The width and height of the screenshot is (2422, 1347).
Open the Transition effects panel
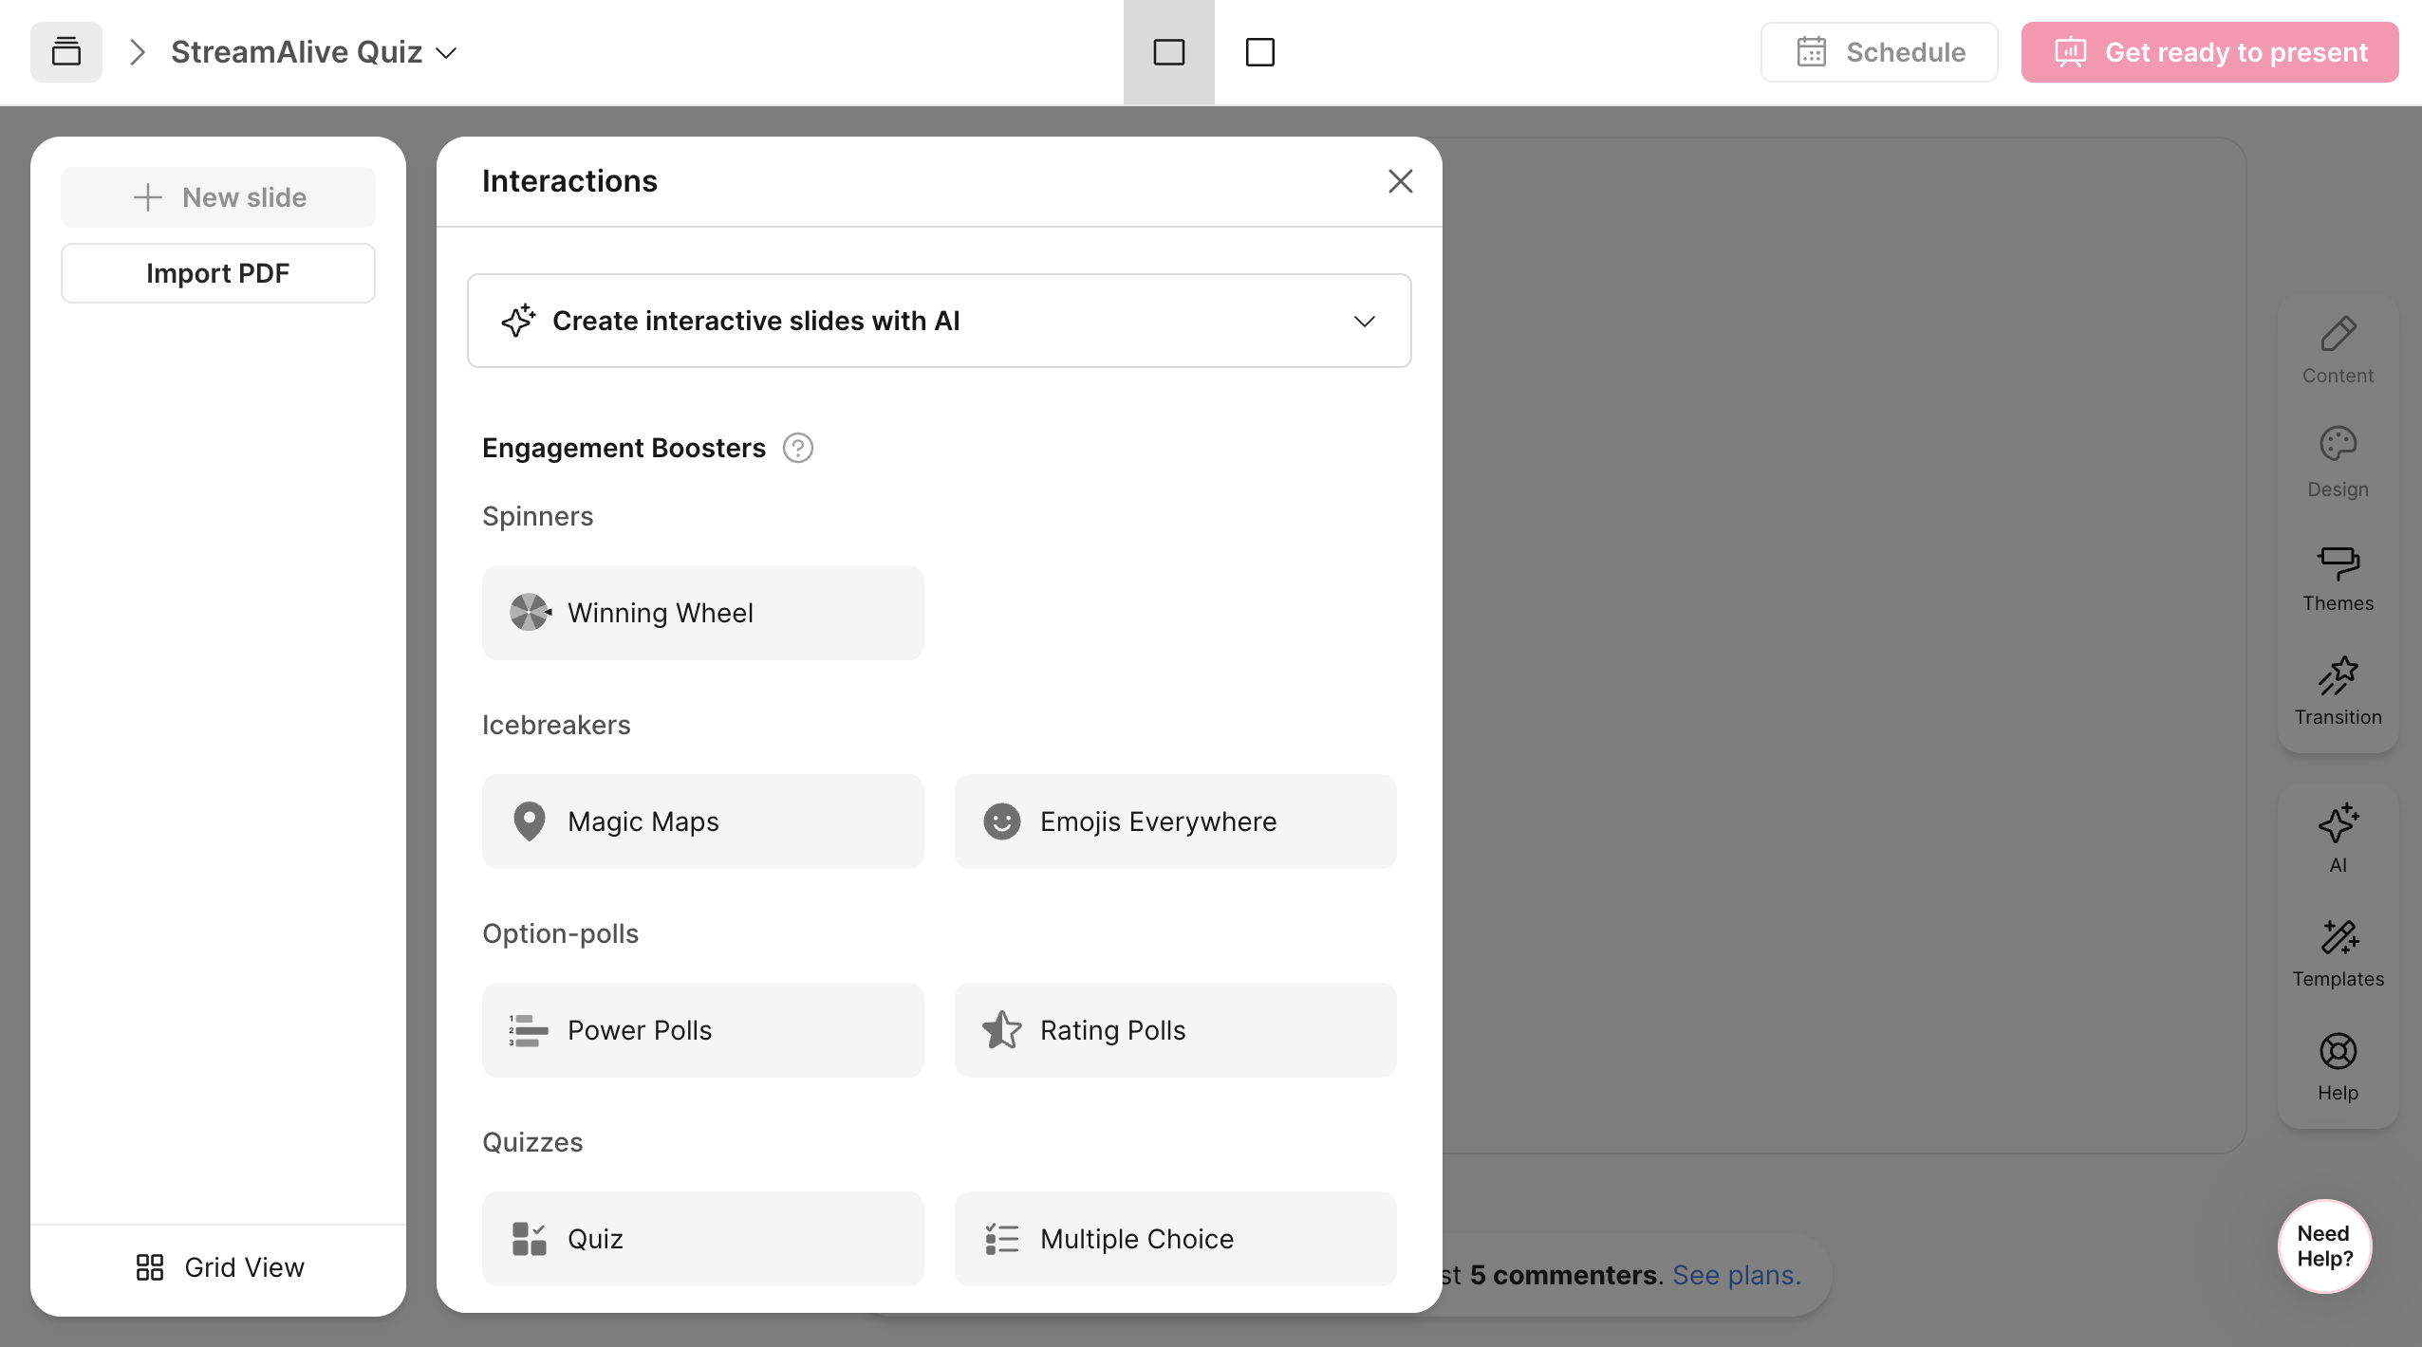pos(2338,692)
